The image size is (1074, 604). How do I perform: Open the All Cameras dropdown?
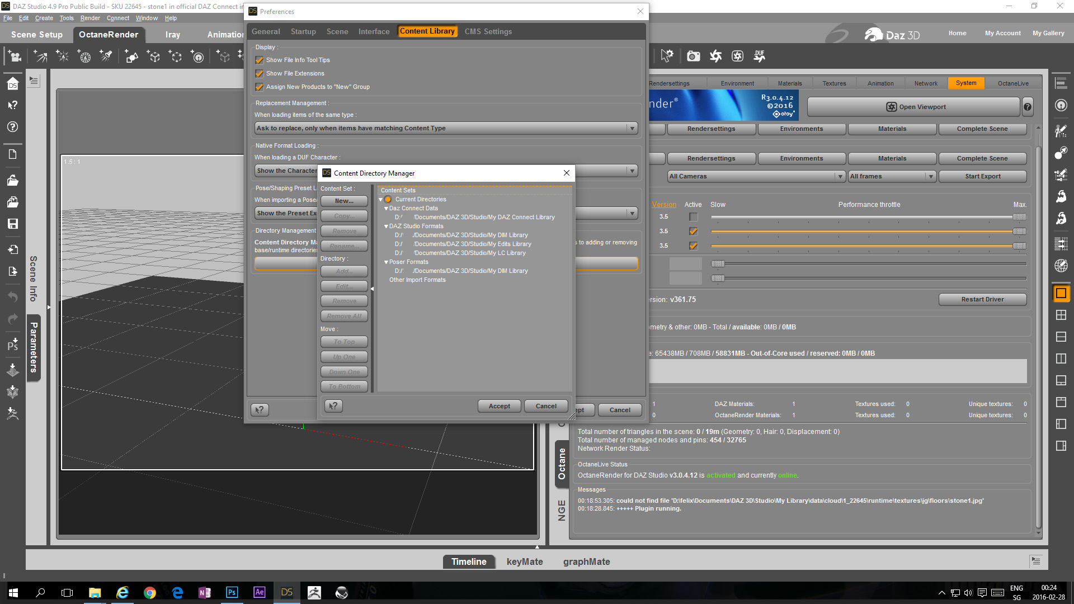pyautogui.click(x=756, y=176)
